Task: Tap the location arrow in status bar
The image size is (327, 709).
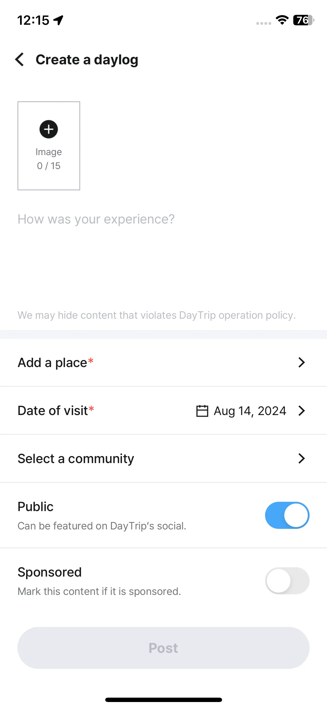Action: tap(58, 20)
